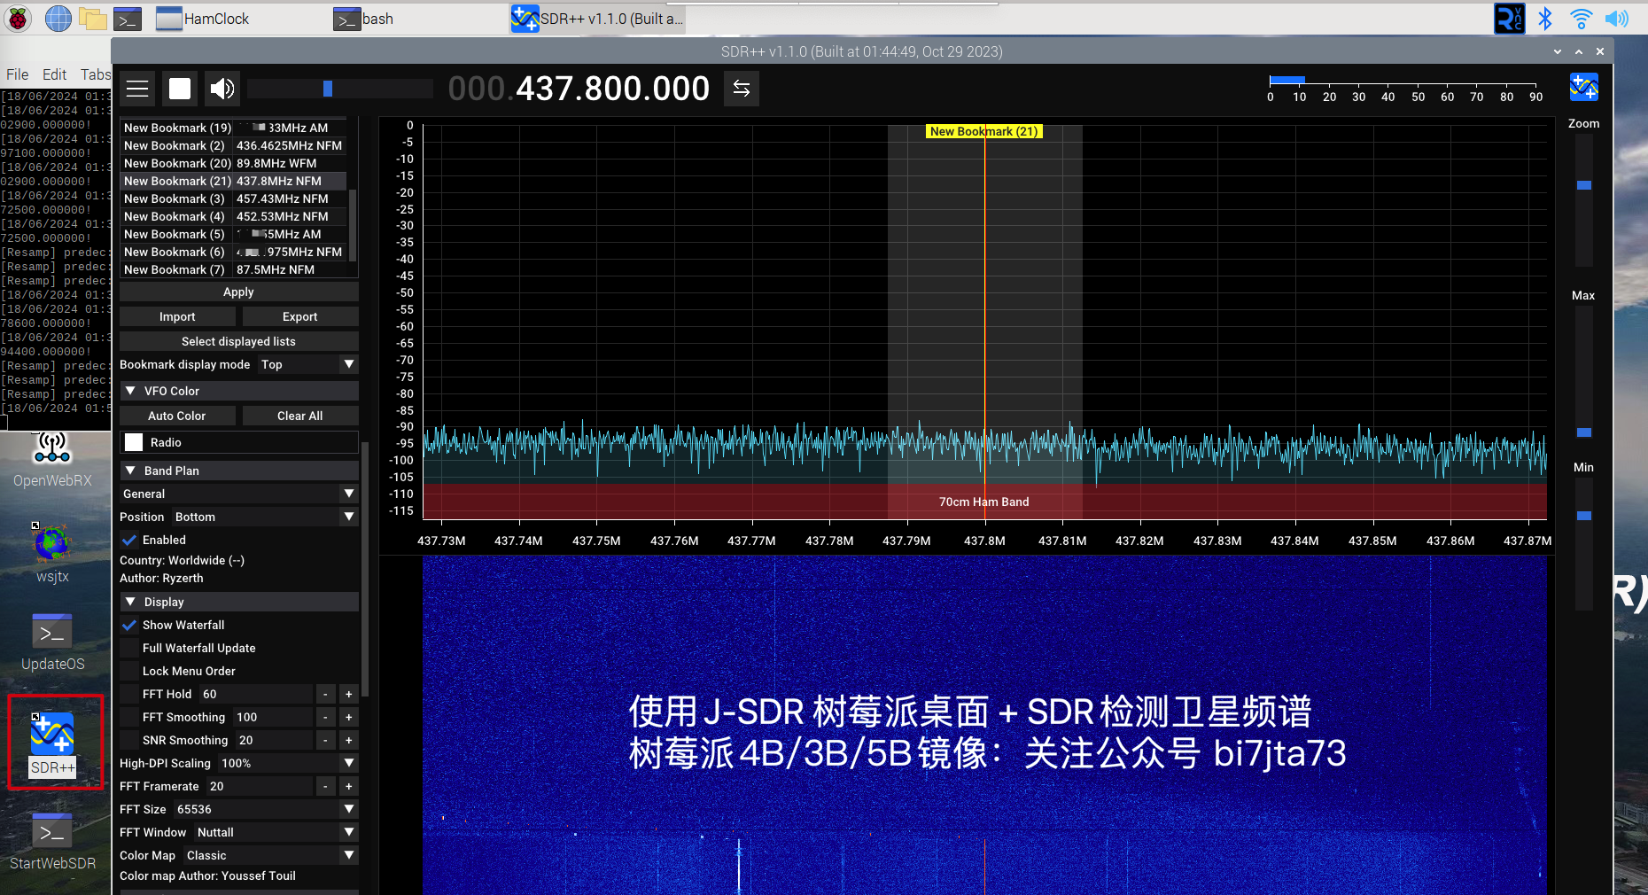Screen dimensions: 1648x895
Task: Open the Color Map dropdown
Action: pos(271,855)
